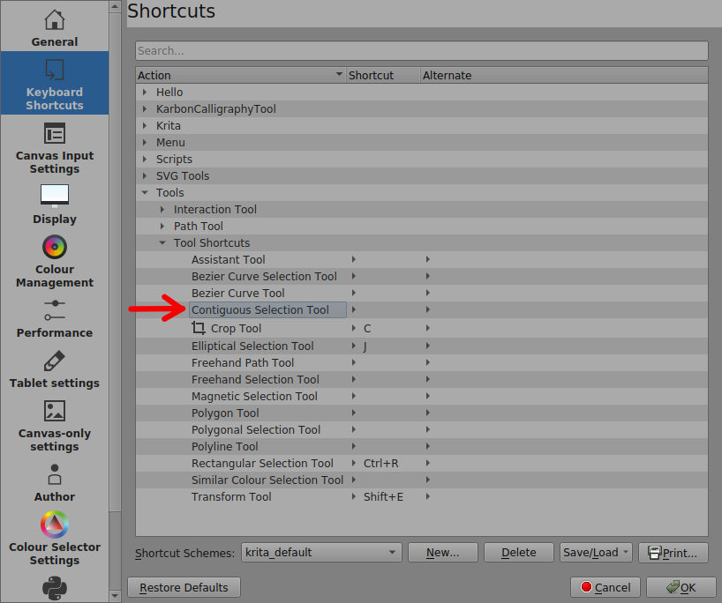Viewport: 722px width, 603px height.
Task: Open Canvas-only settings page
Action: (x=55, y=426)
